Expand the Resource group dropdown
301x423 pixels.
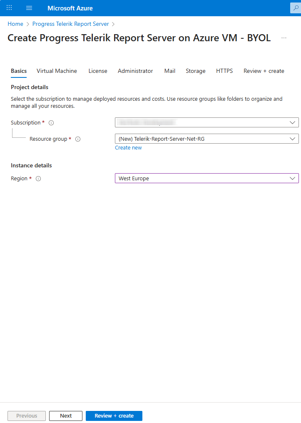click(206, 139)
